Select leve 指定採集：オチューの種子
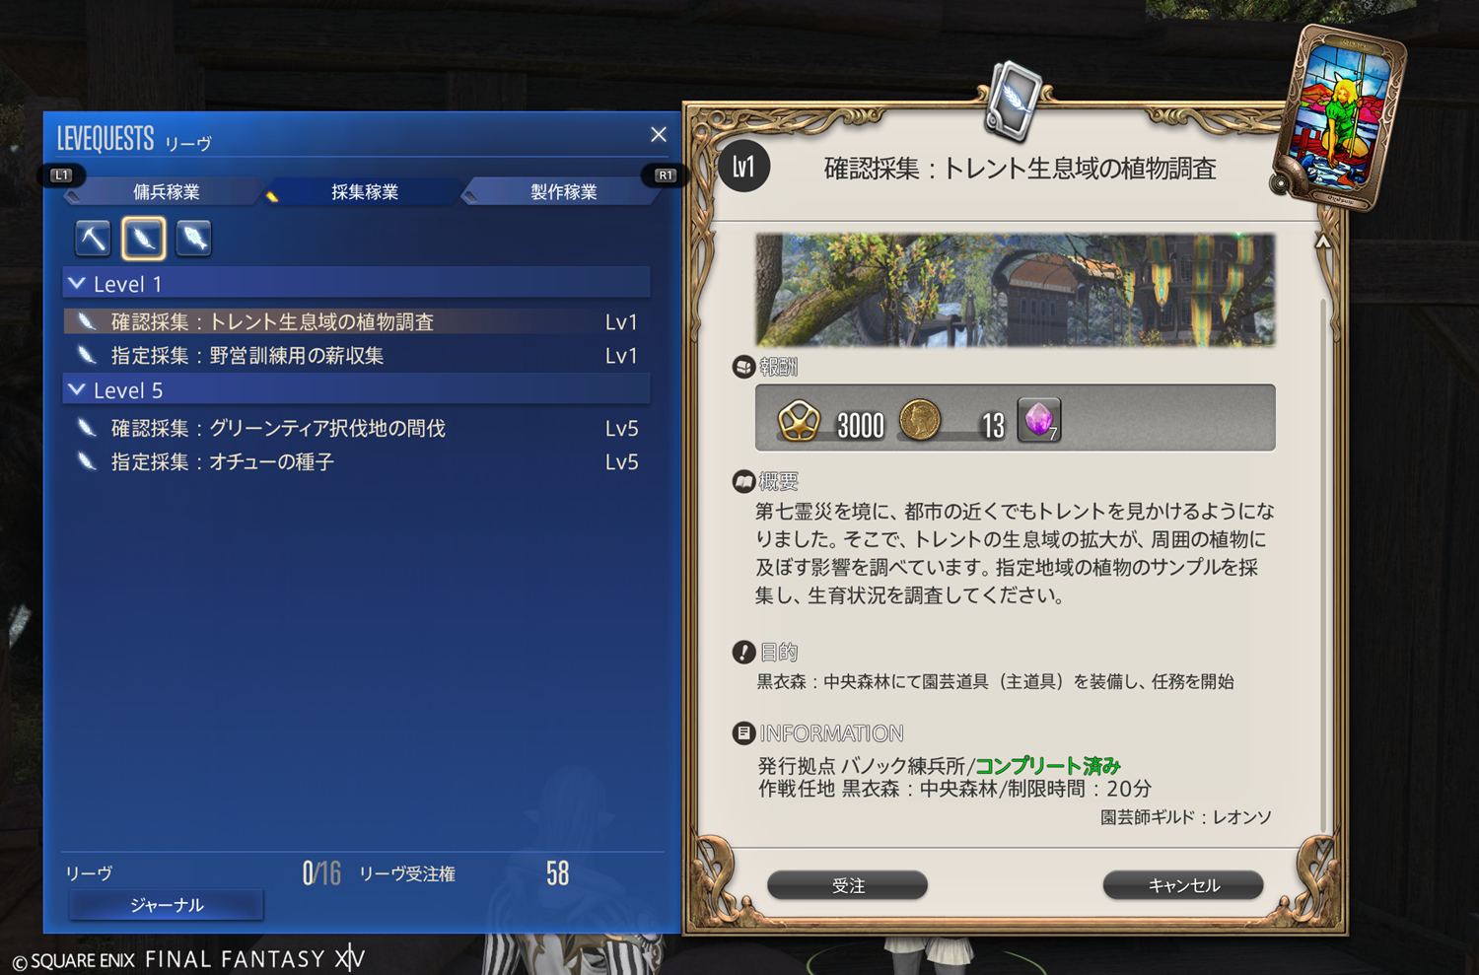Image resolution: width=1479 pixels, height=975 pixels. pyautogui.click(x=356, y=461)
